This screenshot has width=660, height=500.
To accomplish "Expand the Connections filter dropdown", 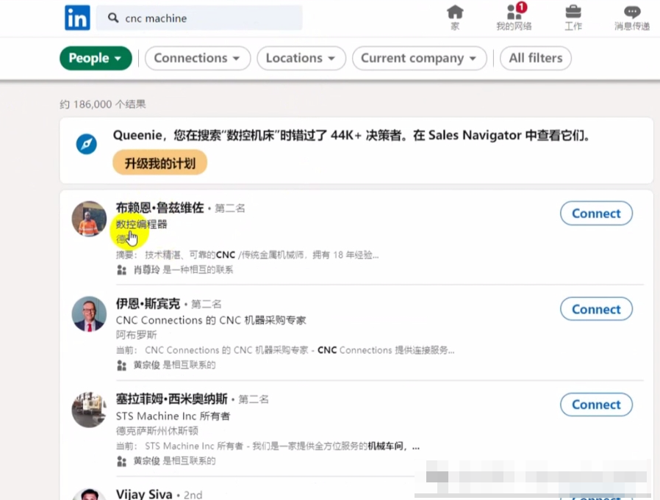I will [198, 58].
